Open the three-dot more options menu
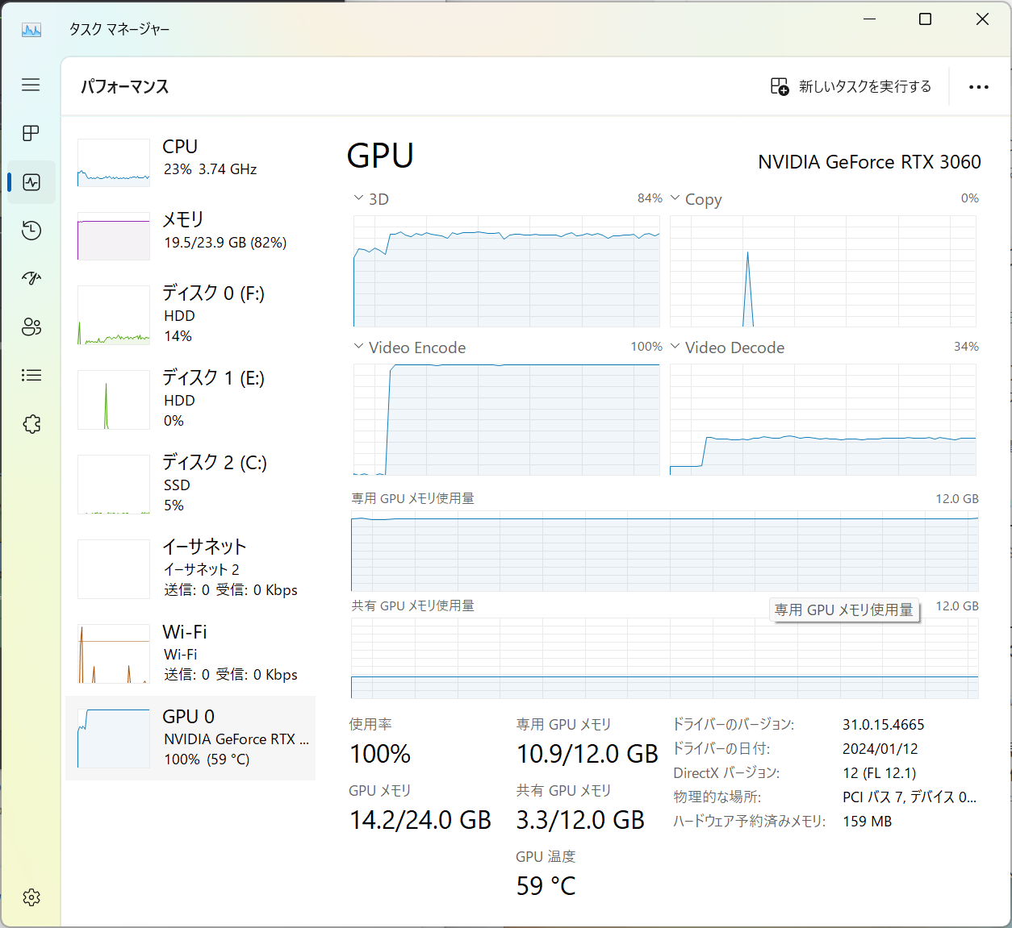 [x=979, y=87]
